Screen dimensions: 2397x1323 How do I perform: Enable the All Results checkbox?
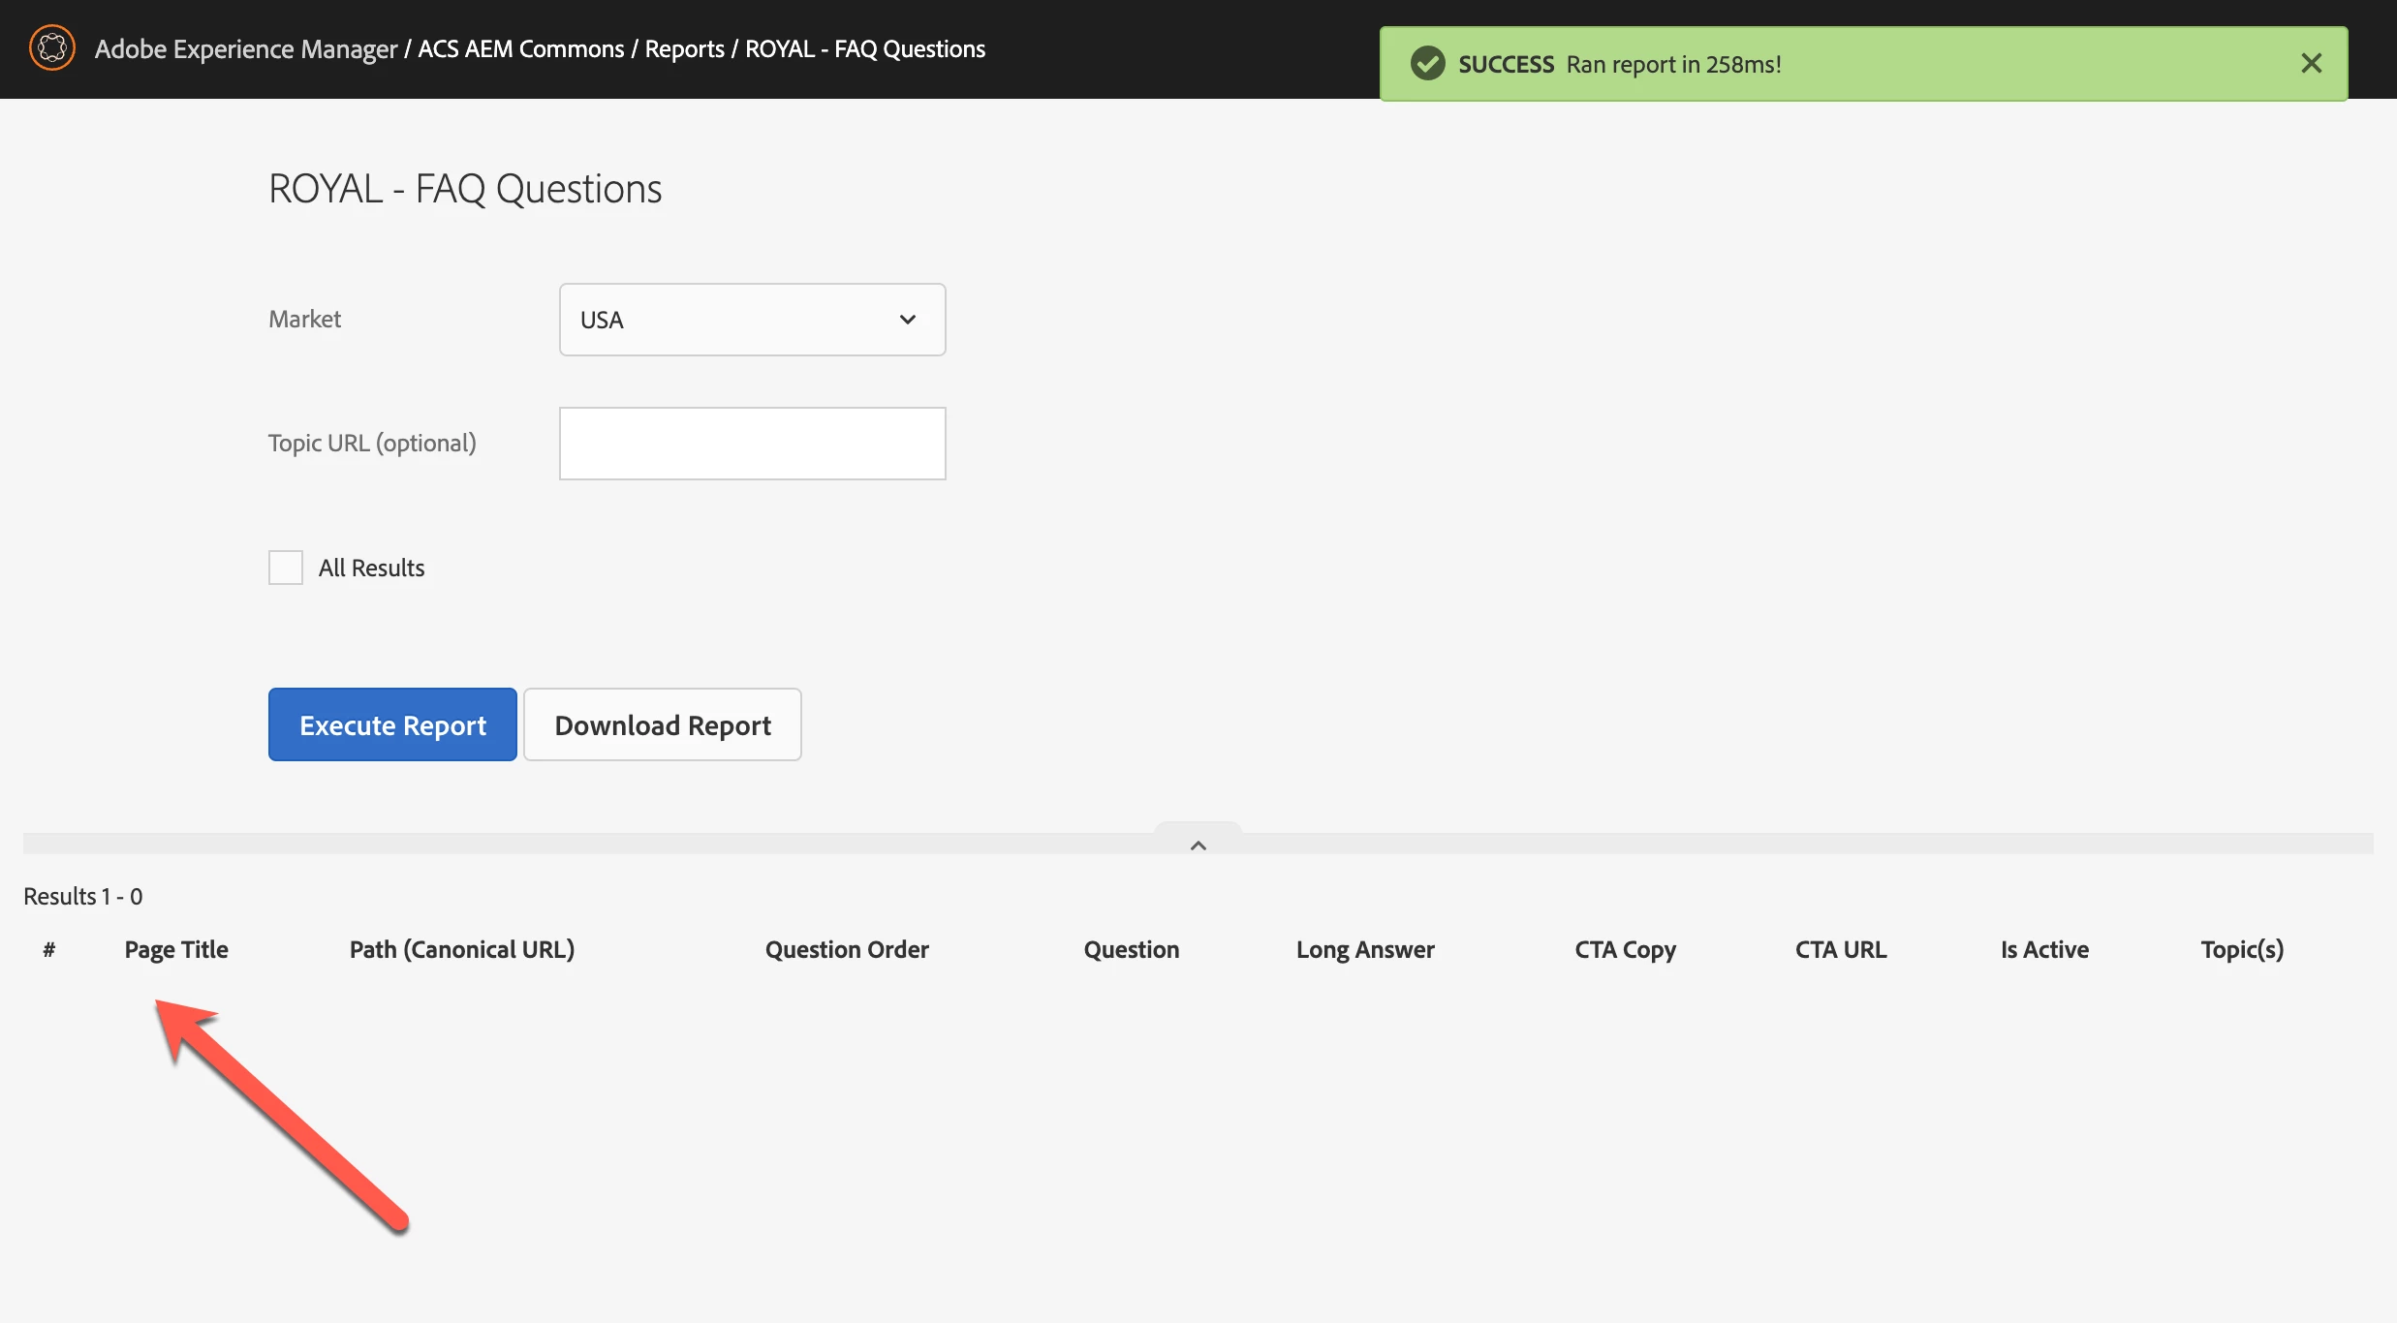point(286,568)
